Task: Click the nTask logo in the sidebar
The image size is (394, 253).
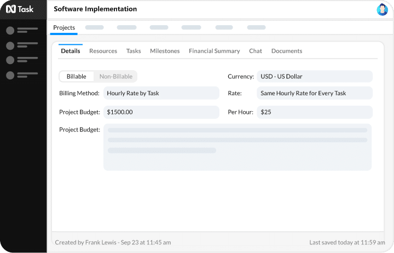Action: click(x=19, y=9)
